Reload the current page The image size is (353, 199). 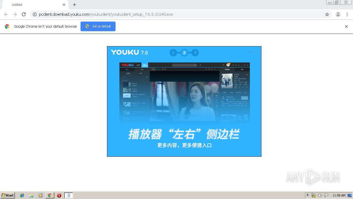[x=24, y=14]
